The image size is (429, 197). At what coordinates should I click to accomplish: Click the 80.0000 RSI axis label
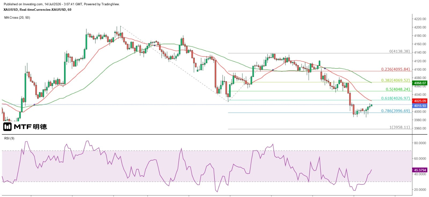(x=420, y=143)
